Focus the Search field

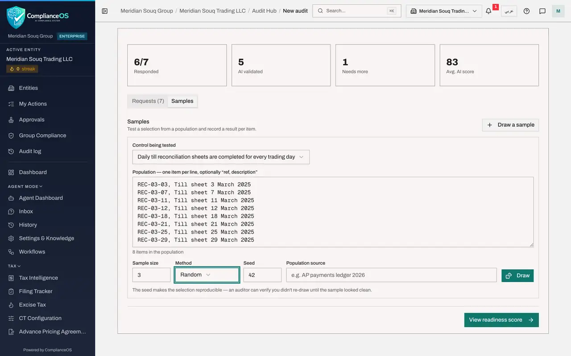point(357,11)
